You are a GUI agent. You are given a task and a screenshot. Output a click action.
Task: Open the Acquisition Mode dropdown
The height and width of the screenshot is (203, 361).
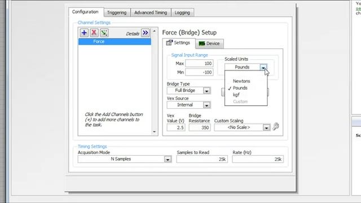pos(168,159)
